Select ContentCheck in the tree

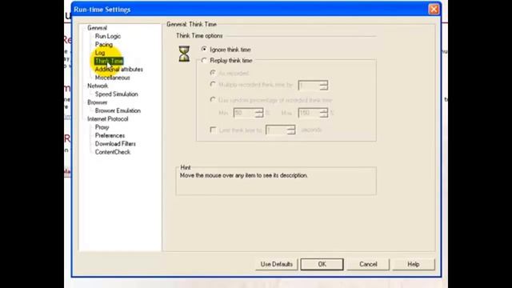(112, 152)
